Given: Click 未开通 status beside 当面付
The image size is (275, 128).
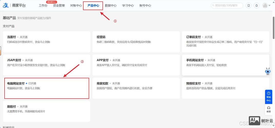Looking at the screenshot, I should pyautogui.click(x=24, y=37).
